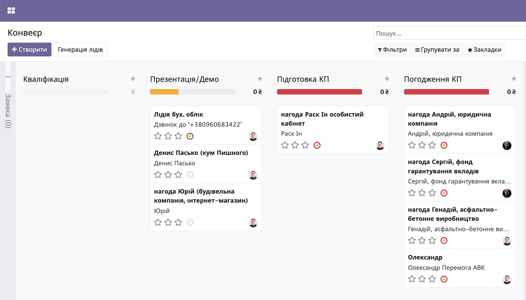Open the apps menu grid icon
526x300 pixels.
(x=11, y=10)
